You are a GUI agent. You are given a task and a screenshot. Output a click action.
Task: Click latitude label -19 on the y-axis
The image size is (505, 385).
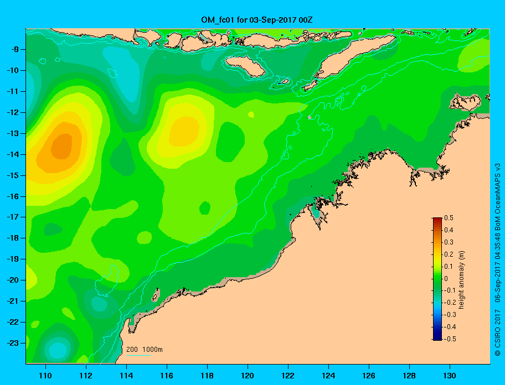click(x=13, y=259)
